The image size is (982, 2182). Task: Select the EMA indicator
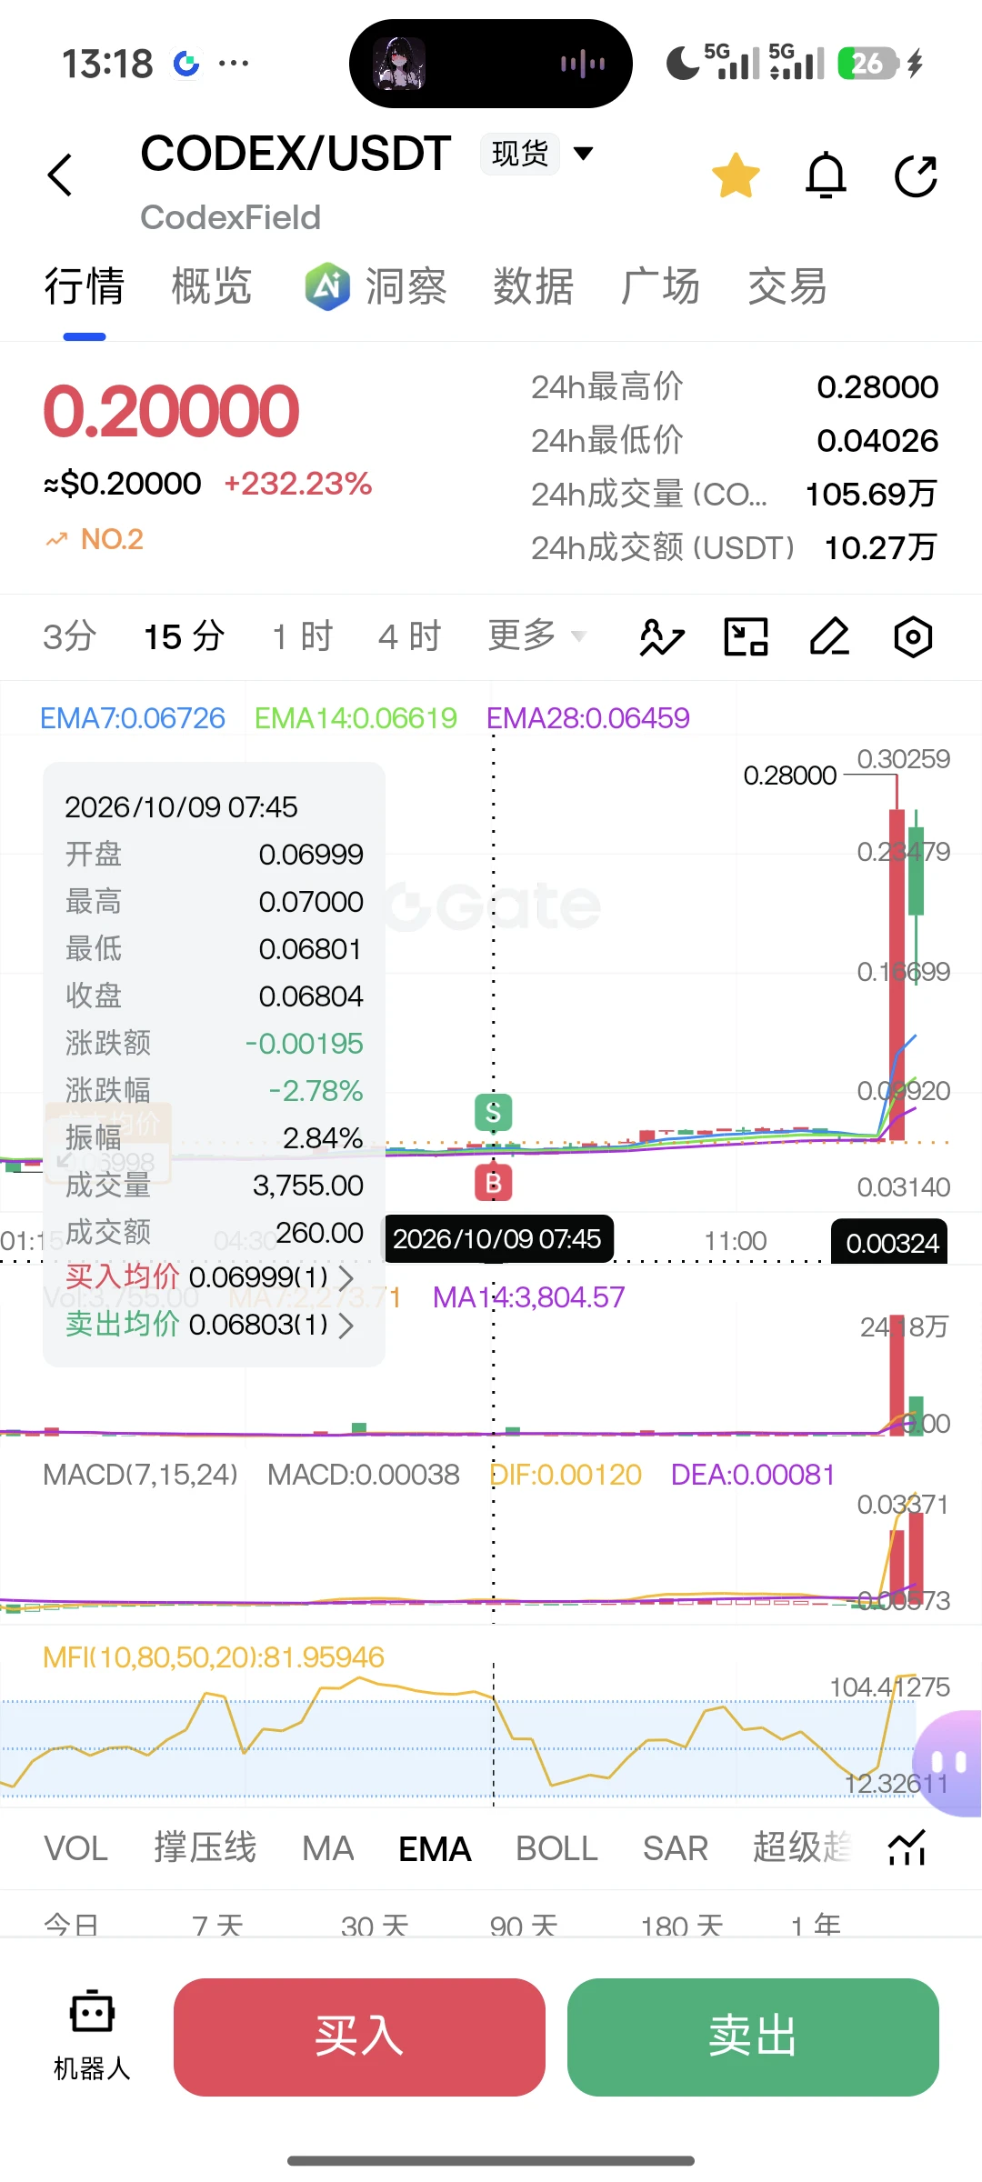[x=435, y=1848]
